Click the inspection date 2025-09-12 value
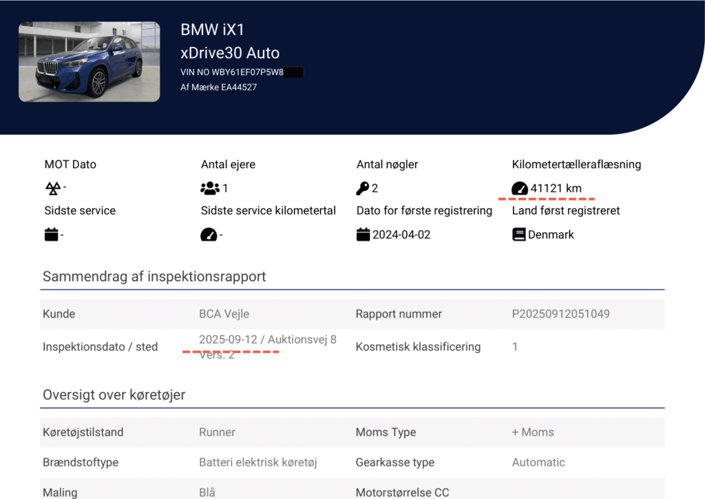 point(229,339)
